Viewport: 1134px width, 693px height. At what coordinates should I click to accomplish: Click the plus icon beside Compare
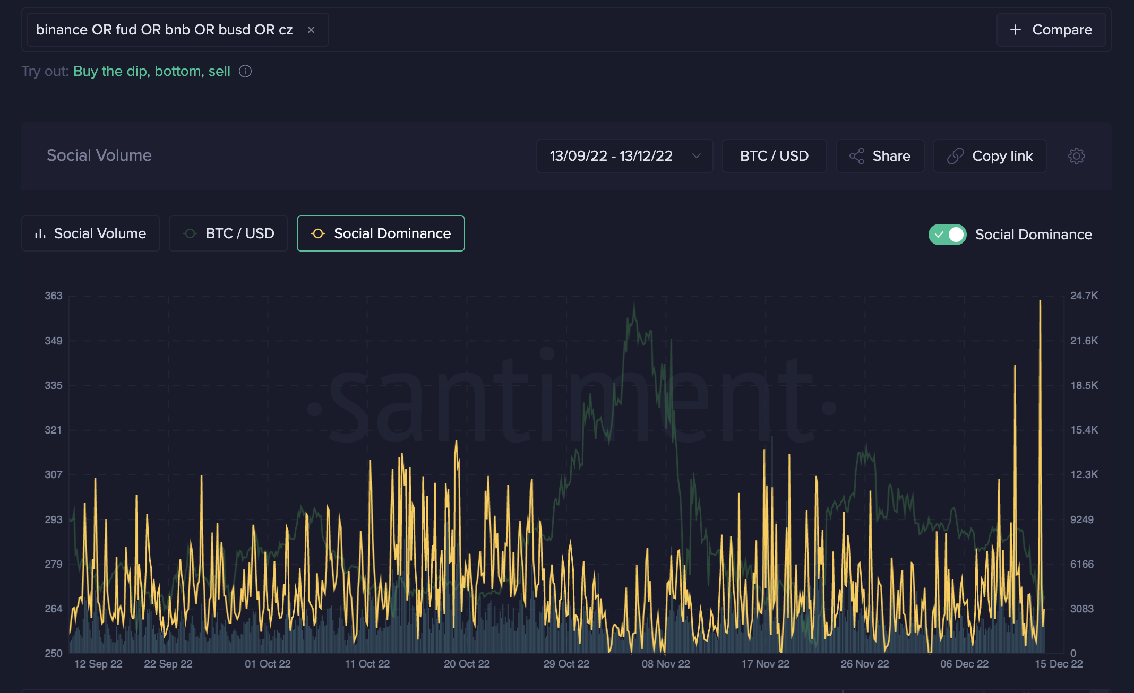(1015, 30)
